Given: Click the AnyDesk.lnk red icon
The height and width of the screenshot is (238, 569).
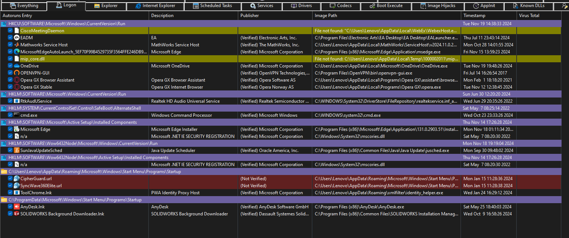Looking at the screenshot, I should pyautogui.click(x=17, y=207).
